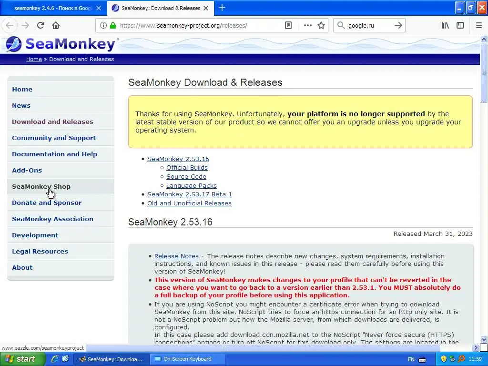Open Development in the sidebar
Image resolution: width=488 pixels, height=366 pixels.
[x=61, y=235]
